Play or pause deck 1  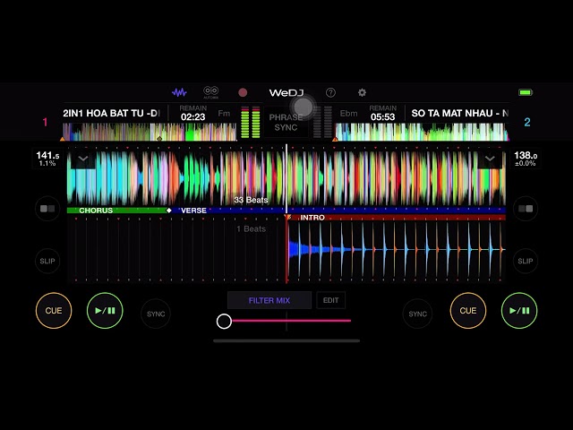pyautogui.click(x=105, y=311)
